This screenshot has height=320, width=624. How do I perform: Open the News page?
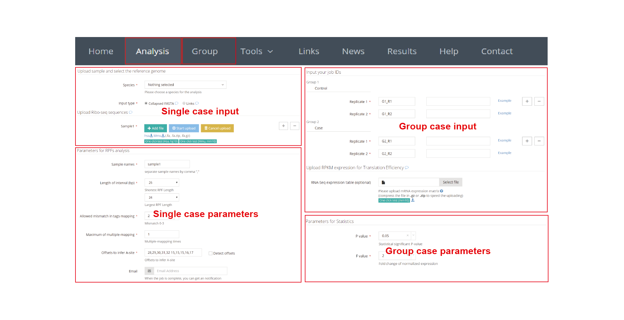(x=353, y=51)
